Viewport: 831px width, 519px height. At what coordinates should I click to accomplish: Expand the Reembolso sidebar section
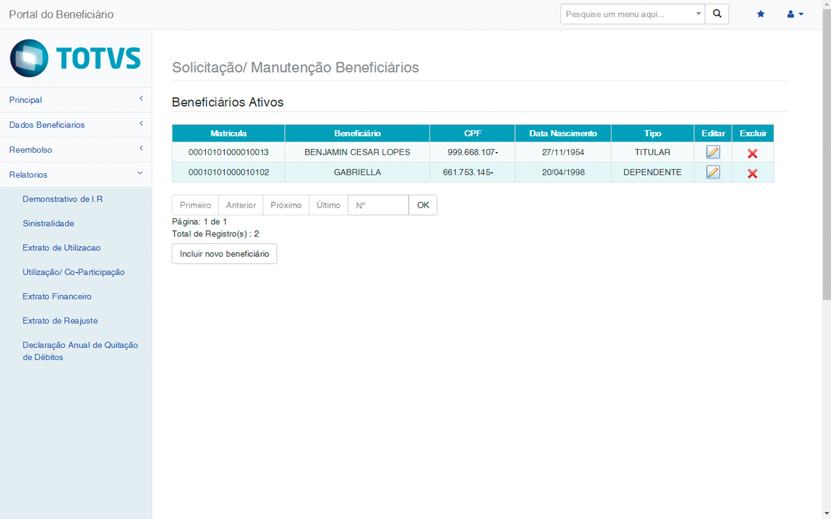click(76, 150)
